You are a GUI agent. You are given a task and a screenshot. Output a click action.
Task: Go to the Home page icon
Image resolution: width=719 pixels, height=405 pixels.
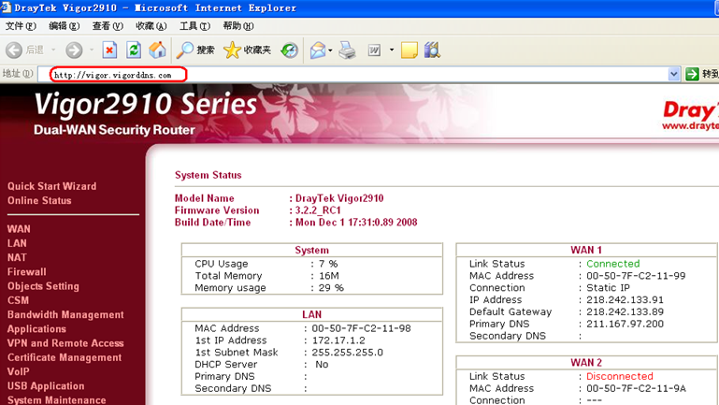(158, 51)
